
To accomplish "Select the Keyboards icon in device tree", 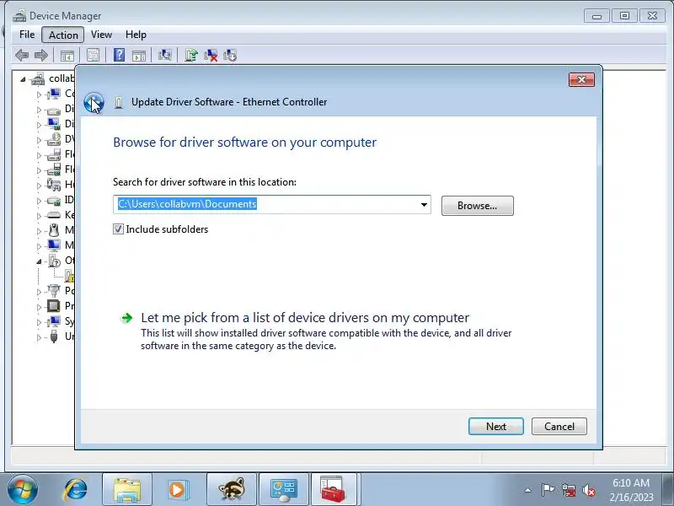I will tap(54, 215).
